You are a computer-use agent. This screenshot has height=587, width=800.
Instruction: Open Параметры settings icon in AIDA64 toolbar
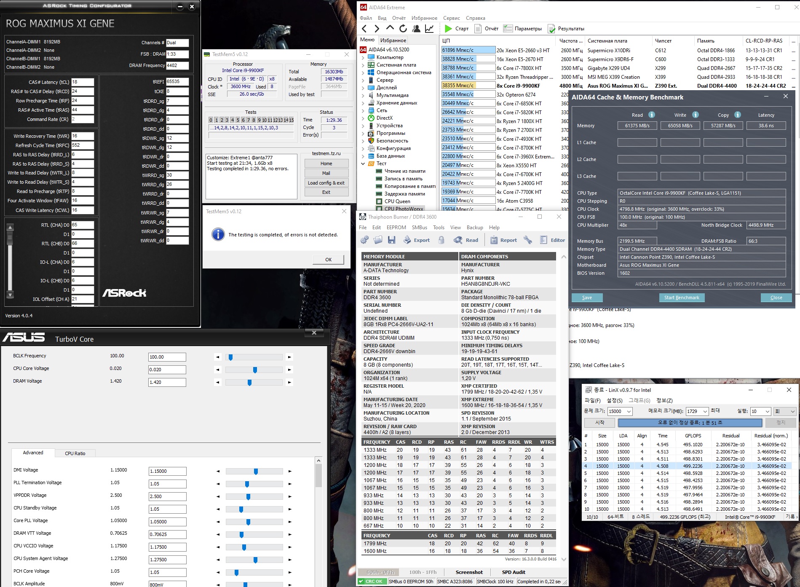pos(508,29)
